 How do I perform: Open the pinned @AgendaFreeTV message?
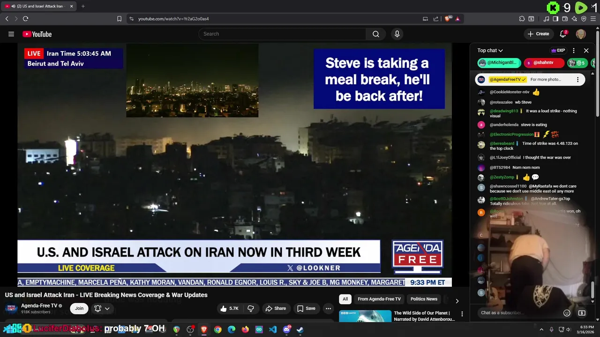tap(530, 80)
